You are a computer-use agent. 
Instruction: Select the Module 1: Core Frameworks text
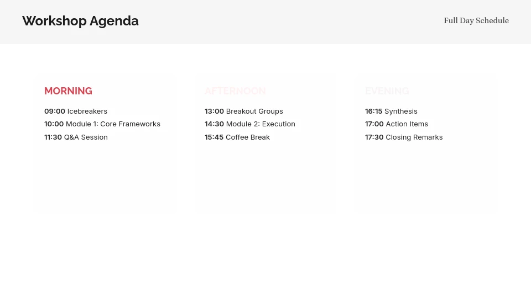(113, 124)
